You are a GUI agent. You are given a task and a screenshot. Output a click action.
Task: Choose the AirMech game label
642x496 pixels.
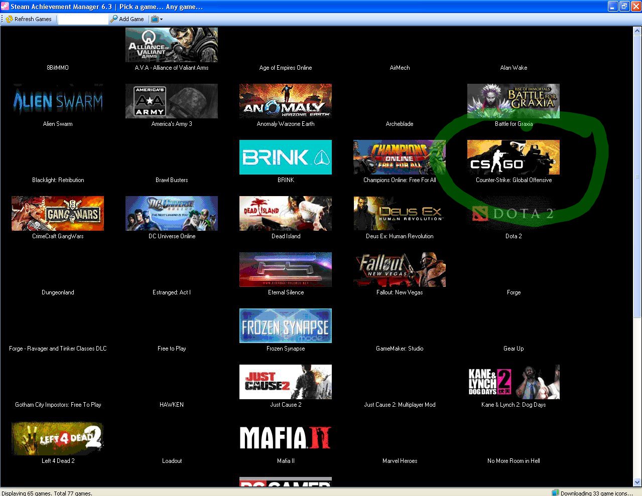pyautogui.click(x=400, y=68)
